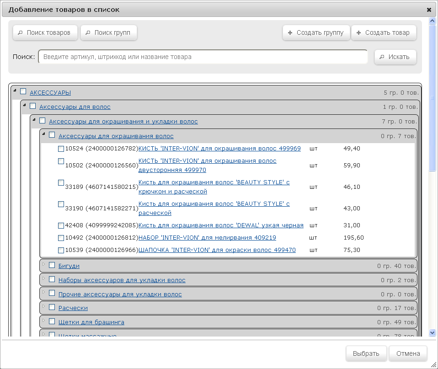Check 'Наборы аксессуаров для укладки волос' checkbox
438x369 pixels.
coord(52,279)
